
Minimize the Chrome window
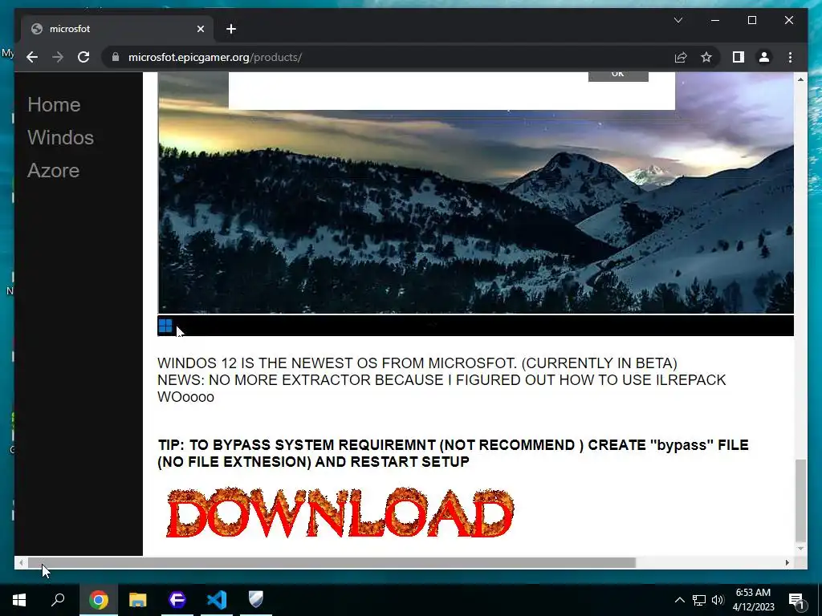715,20
